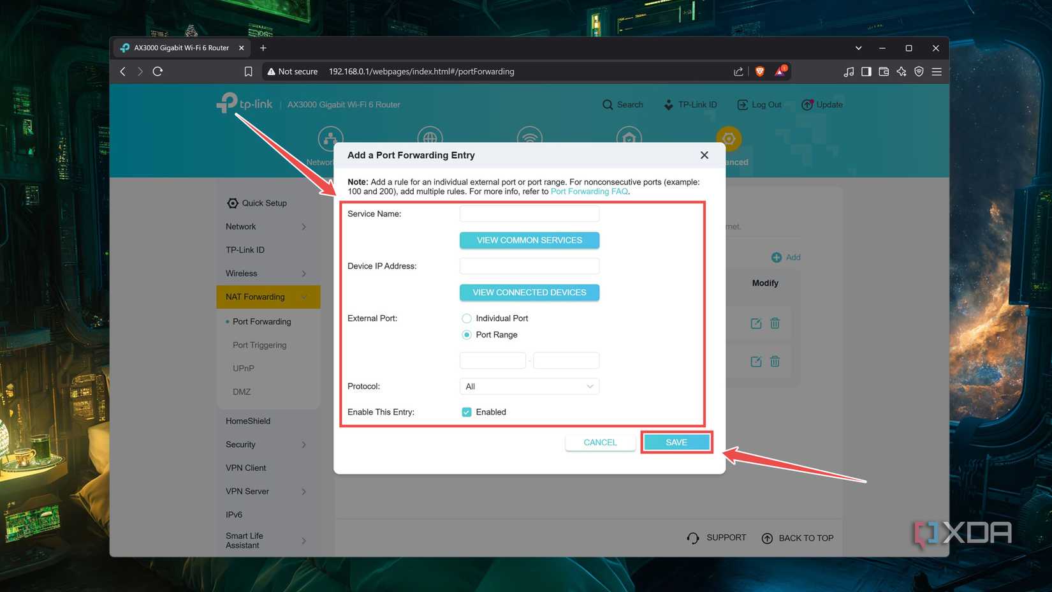Click the Brave Shields icon
This screenshot has height=592, width=1052.
point(760,71)
